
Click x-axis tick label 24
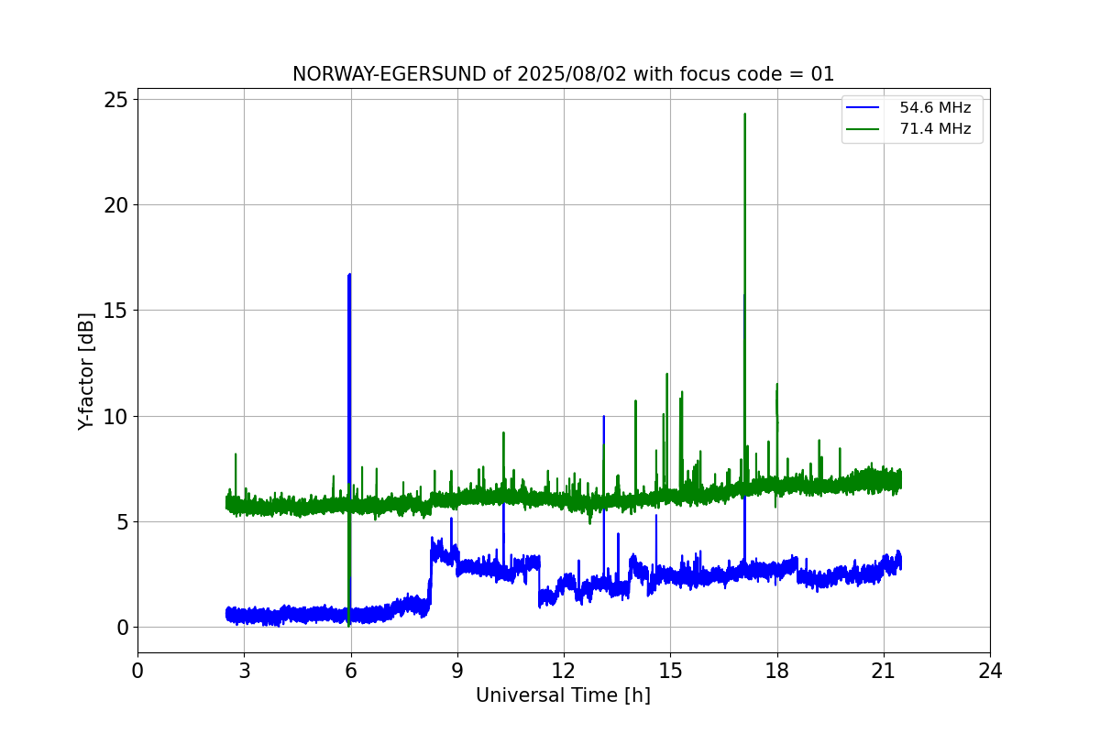point(990,671)
